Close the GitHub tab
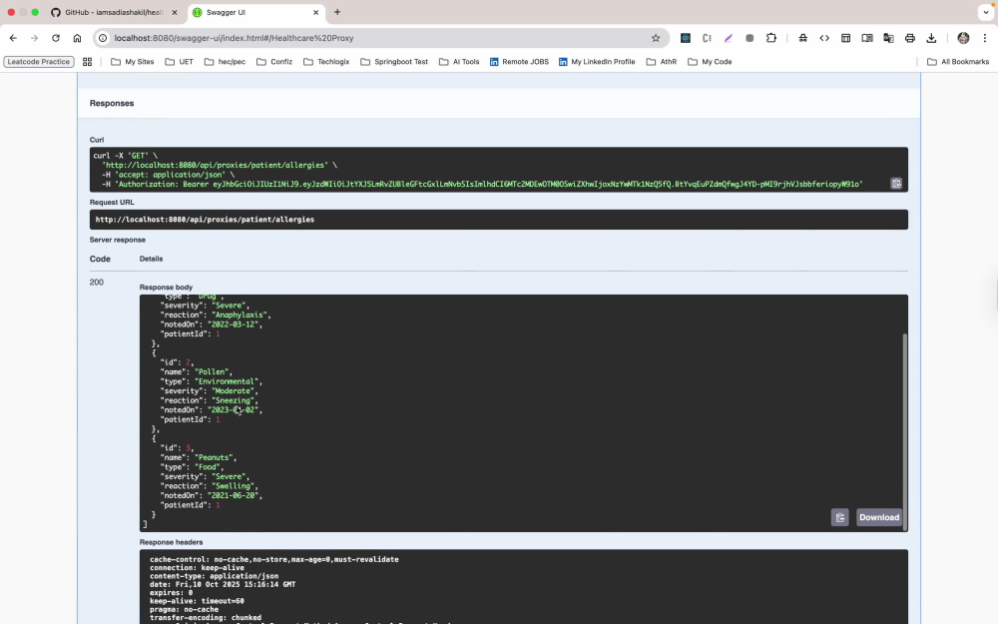This screenshot has width=998, height=624. (x=175, y=13)
